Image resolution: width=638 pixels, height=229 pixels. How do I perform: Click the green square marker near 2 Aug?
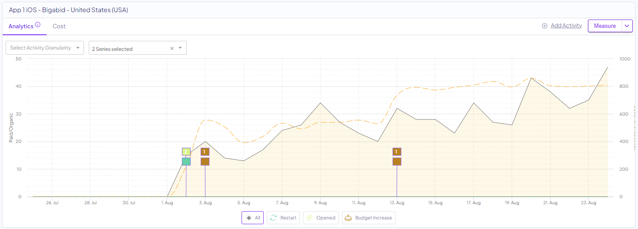click(186, 161)
